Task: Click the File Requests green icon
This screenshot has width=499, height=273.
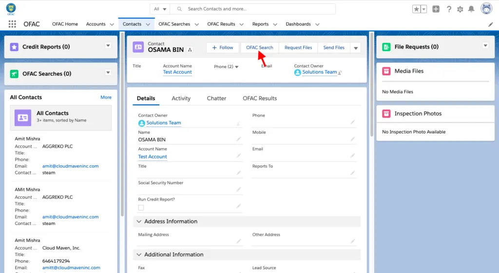Action: 386,47
